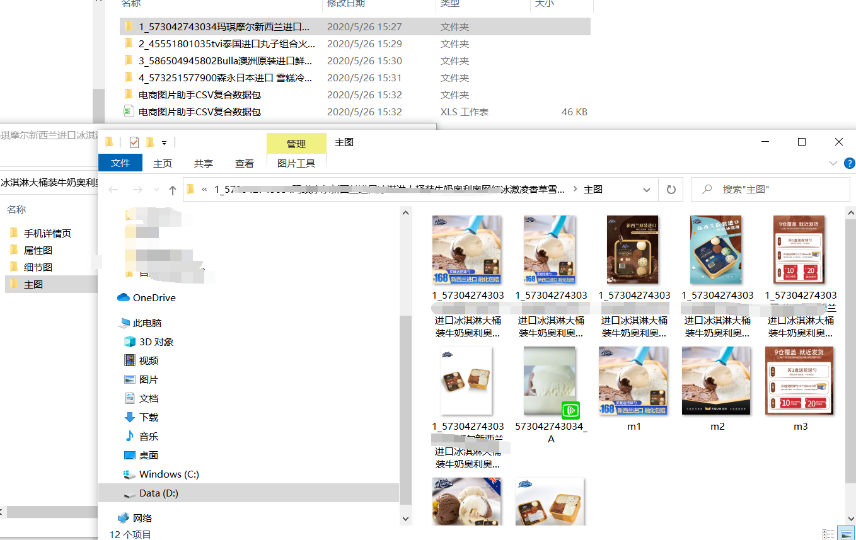Screen dimensions: 856x540
Task: Select the Data (D:) drive
Action: click(248, 493)
